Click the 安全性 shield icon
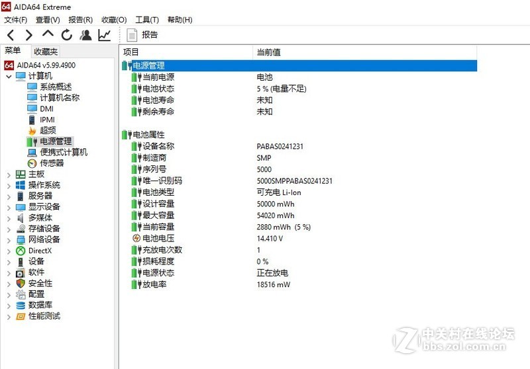Screen dimensions: 530x369 pos(21,283)
